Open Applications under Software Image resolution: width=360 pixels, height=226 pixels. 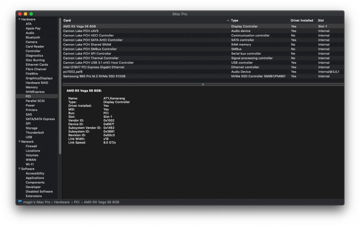pos(35,178)
